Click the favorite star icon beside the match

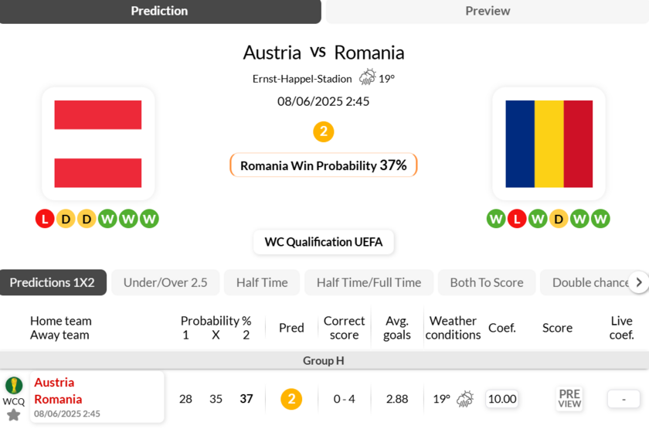[x=13, y=415]
